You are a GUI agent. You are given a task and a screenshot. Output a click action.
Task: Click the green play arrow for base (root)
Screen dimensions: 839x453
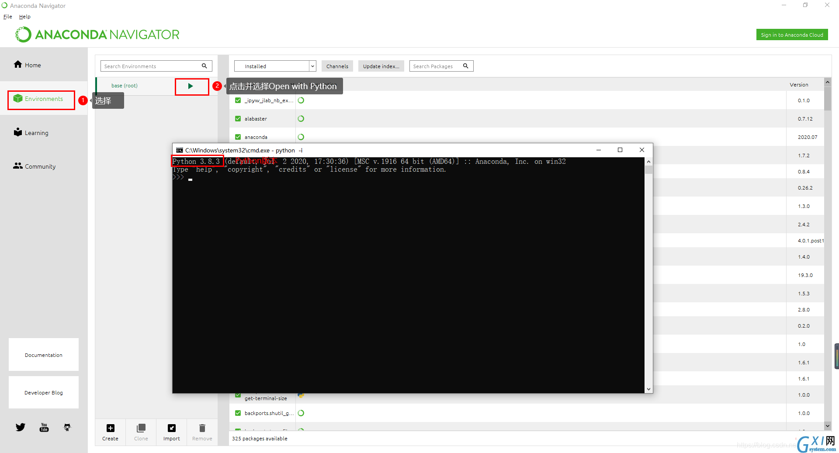[191, 86]
